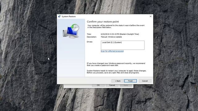Select Local Disk (C:) (System) in Drives list

tap(112, 43)
